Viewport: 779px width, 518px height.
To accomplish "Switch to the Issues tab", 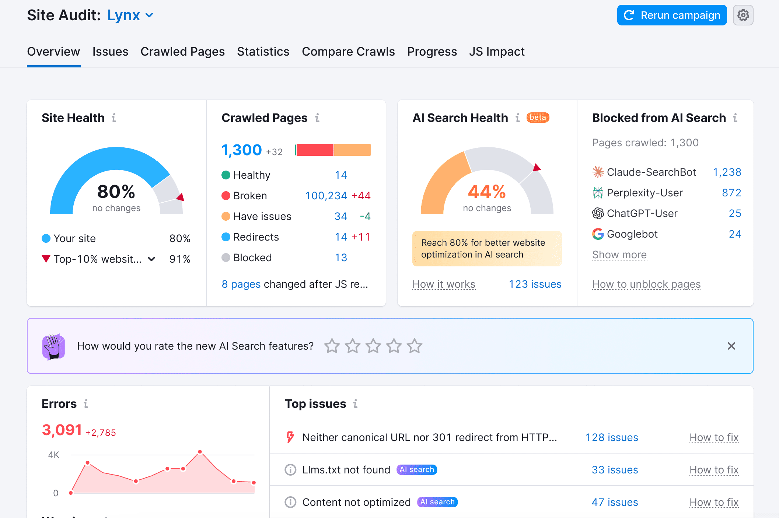I will 110,52.
